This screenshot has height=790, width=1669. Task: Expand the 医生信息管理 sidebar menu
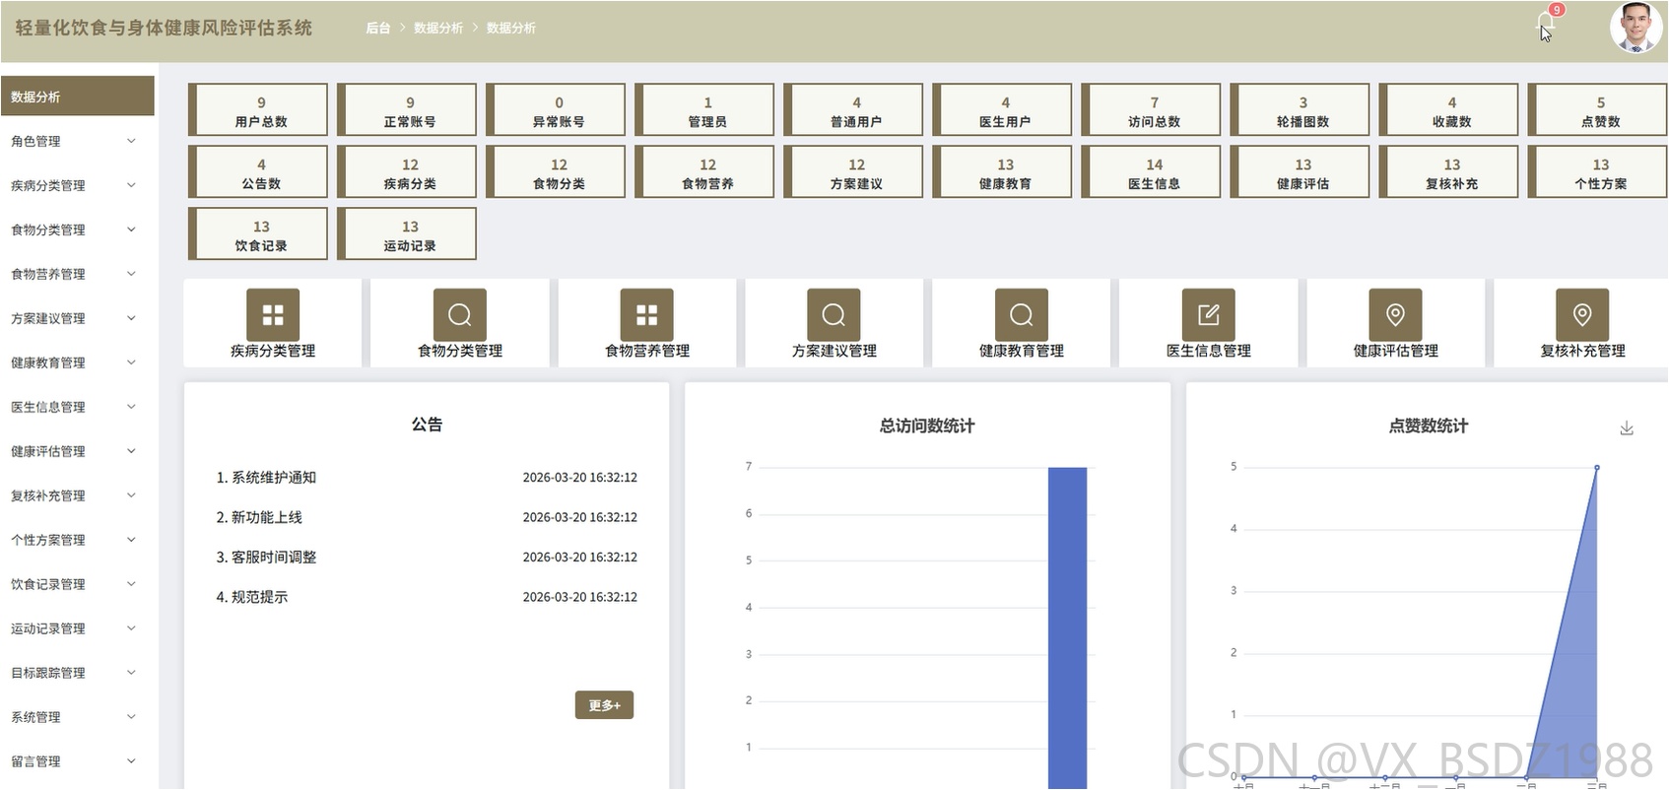(77, 407)
